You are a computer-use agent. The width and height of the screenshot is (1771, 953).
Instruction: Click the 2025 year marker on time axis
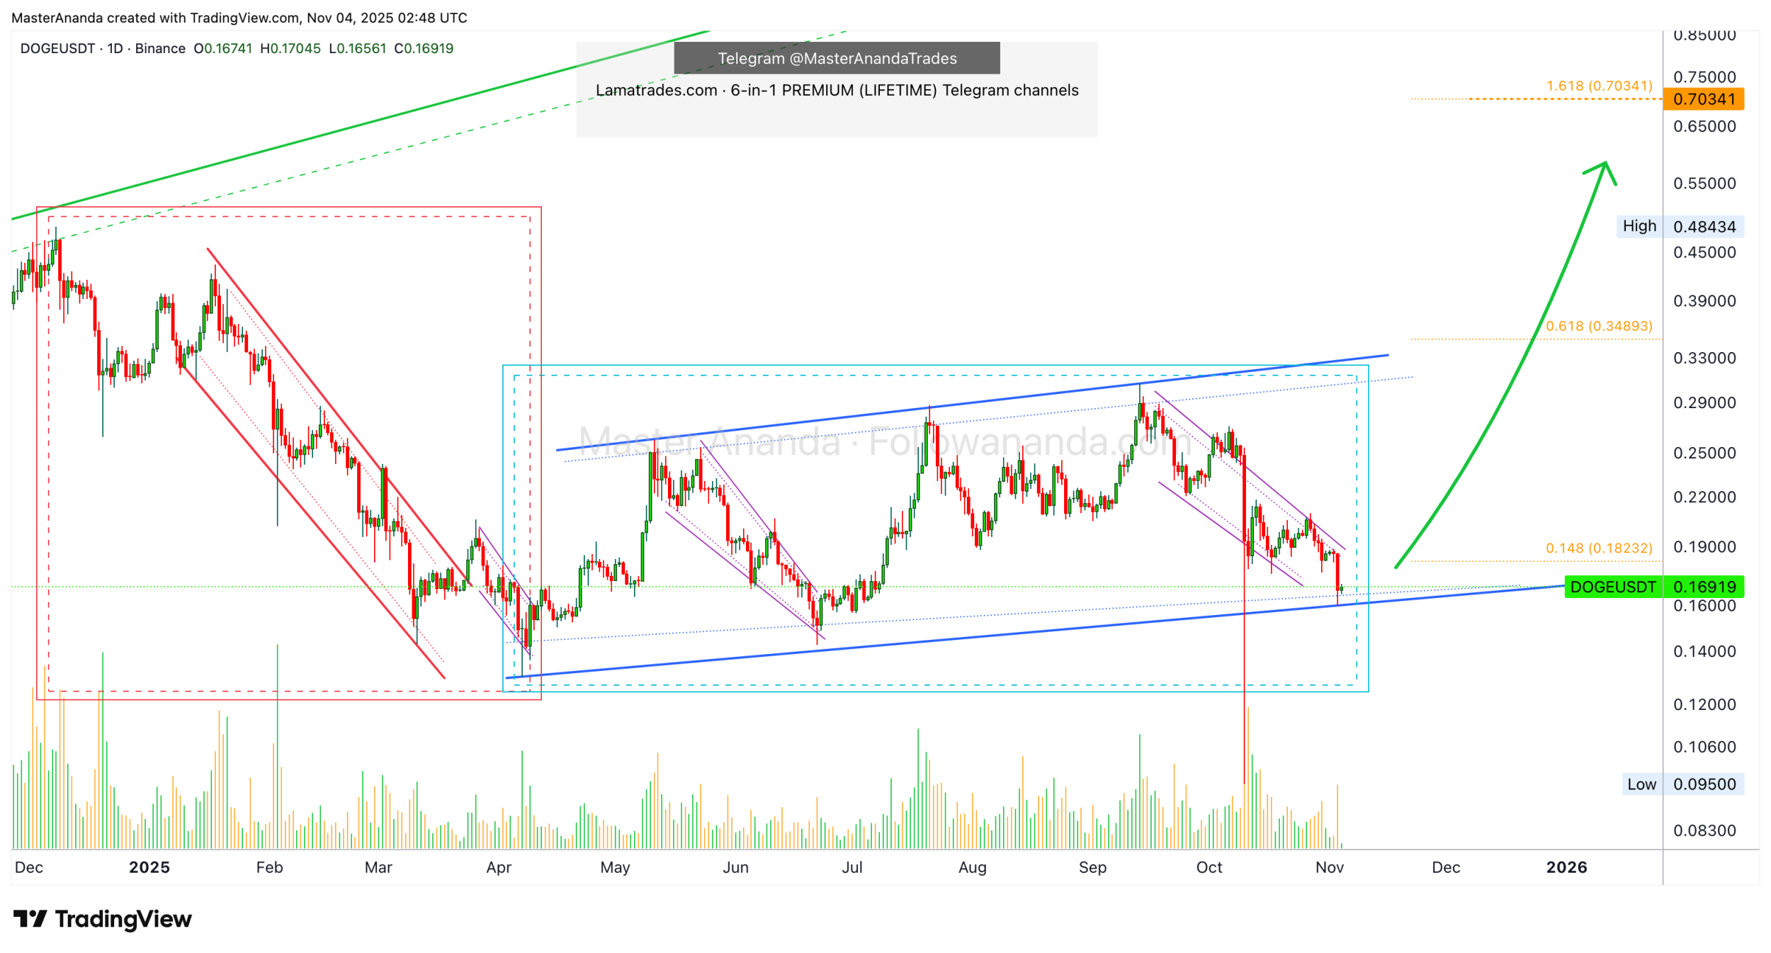tap(149, 867)
